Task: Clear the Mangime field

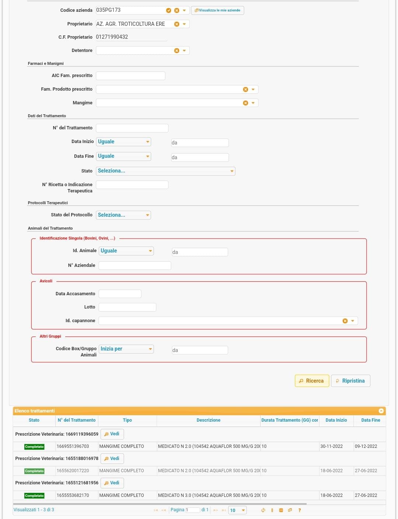Action: pos(245,103)
